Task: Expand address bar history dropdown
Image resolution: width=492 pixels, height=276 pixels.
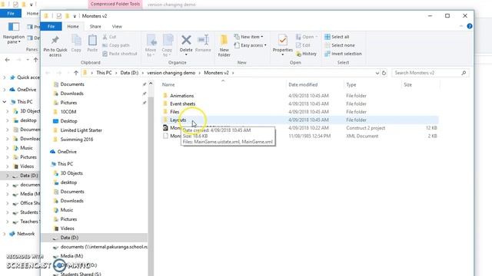Action: click(377, 73)
